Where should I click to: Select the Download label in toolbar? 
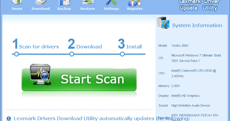point(41,9)
